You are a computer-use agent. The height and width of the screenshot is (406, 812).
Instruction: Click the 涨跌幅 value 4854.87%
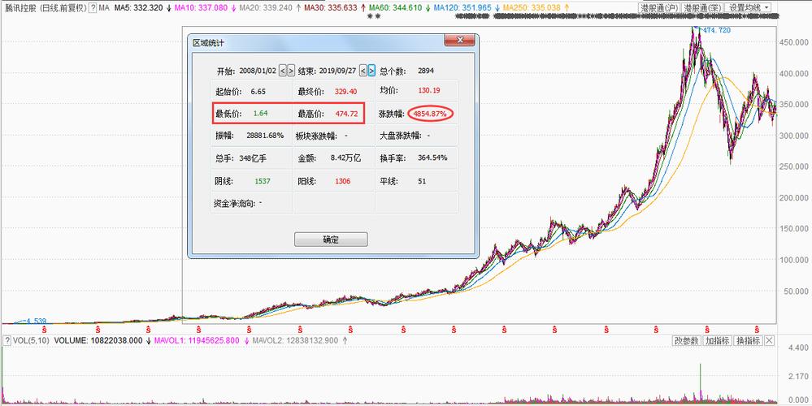tap(431, 113)
